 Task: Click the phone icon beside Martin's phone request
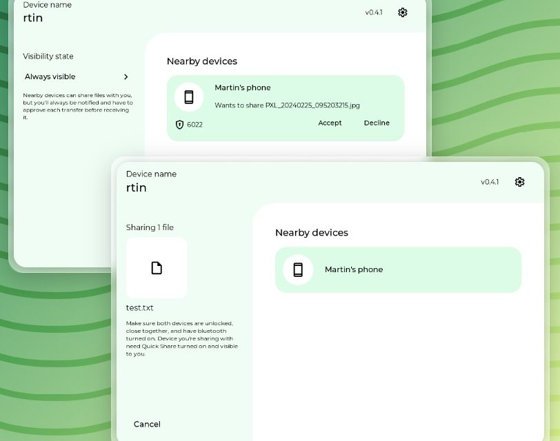click(x=188, y=97)
